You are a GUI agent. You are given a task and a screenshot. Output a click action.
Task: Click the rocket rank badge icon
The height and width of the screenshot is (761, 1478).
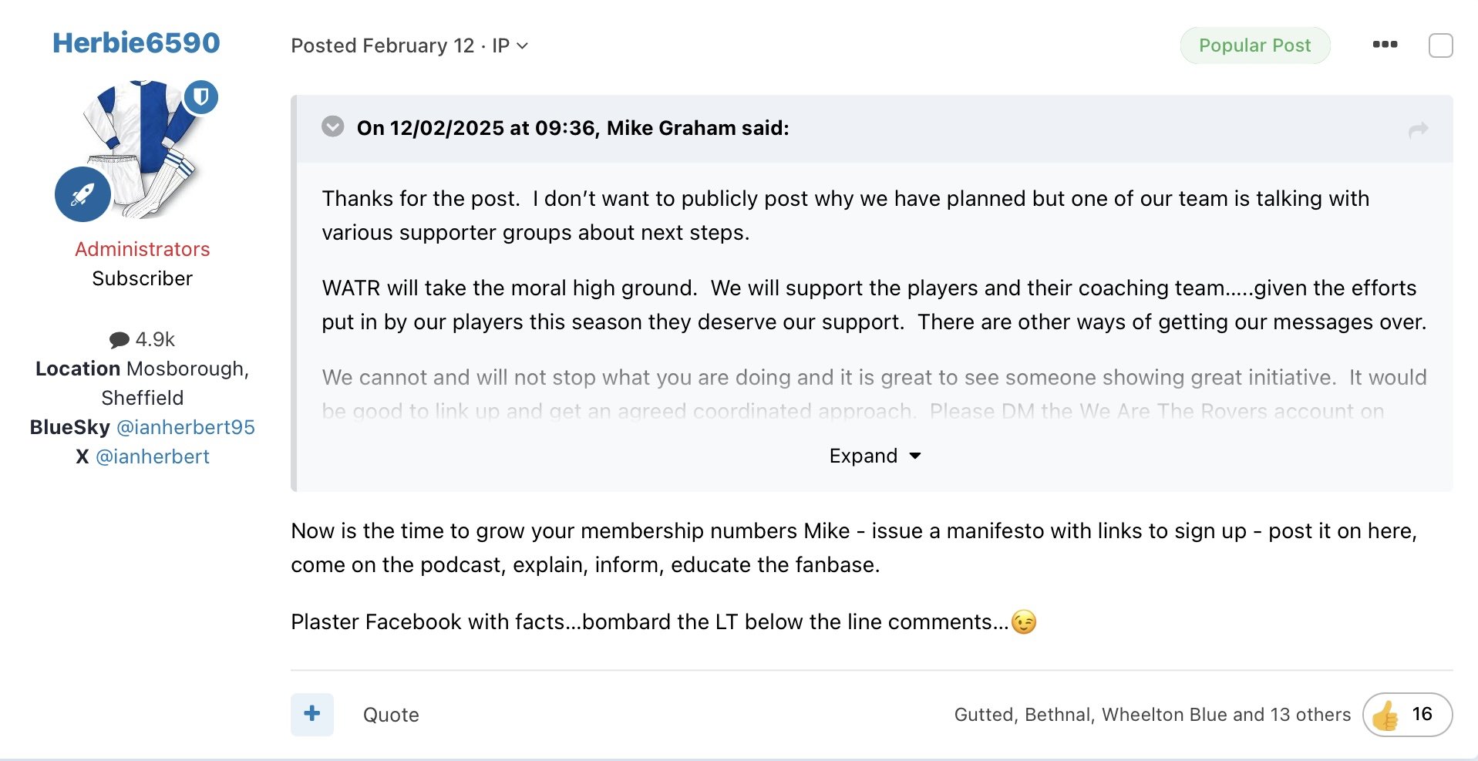pos(82,194)
